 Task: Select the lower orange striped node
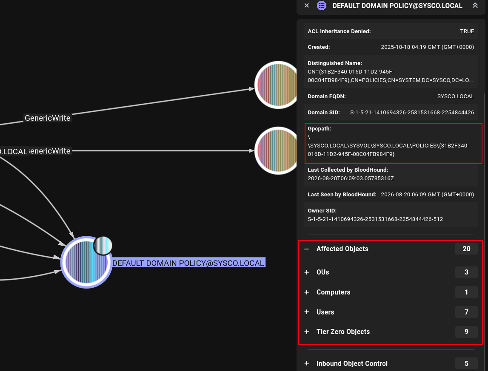(x=277, y=151)
